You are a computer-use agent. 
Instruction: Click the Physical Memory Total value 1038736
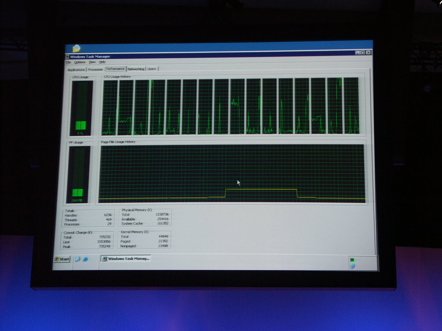(x=162, y=215)
